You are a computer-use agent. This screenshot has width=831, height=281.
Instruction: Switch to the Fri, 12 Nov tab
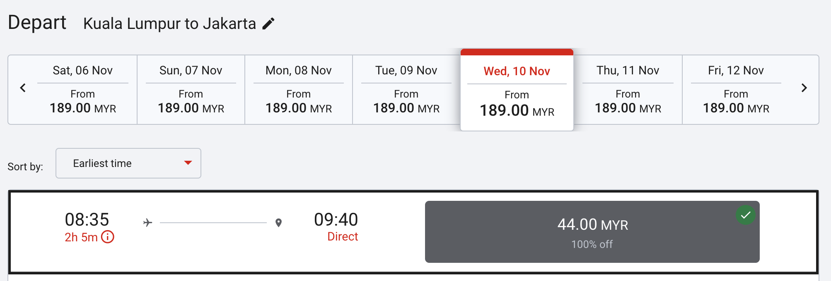736,90
